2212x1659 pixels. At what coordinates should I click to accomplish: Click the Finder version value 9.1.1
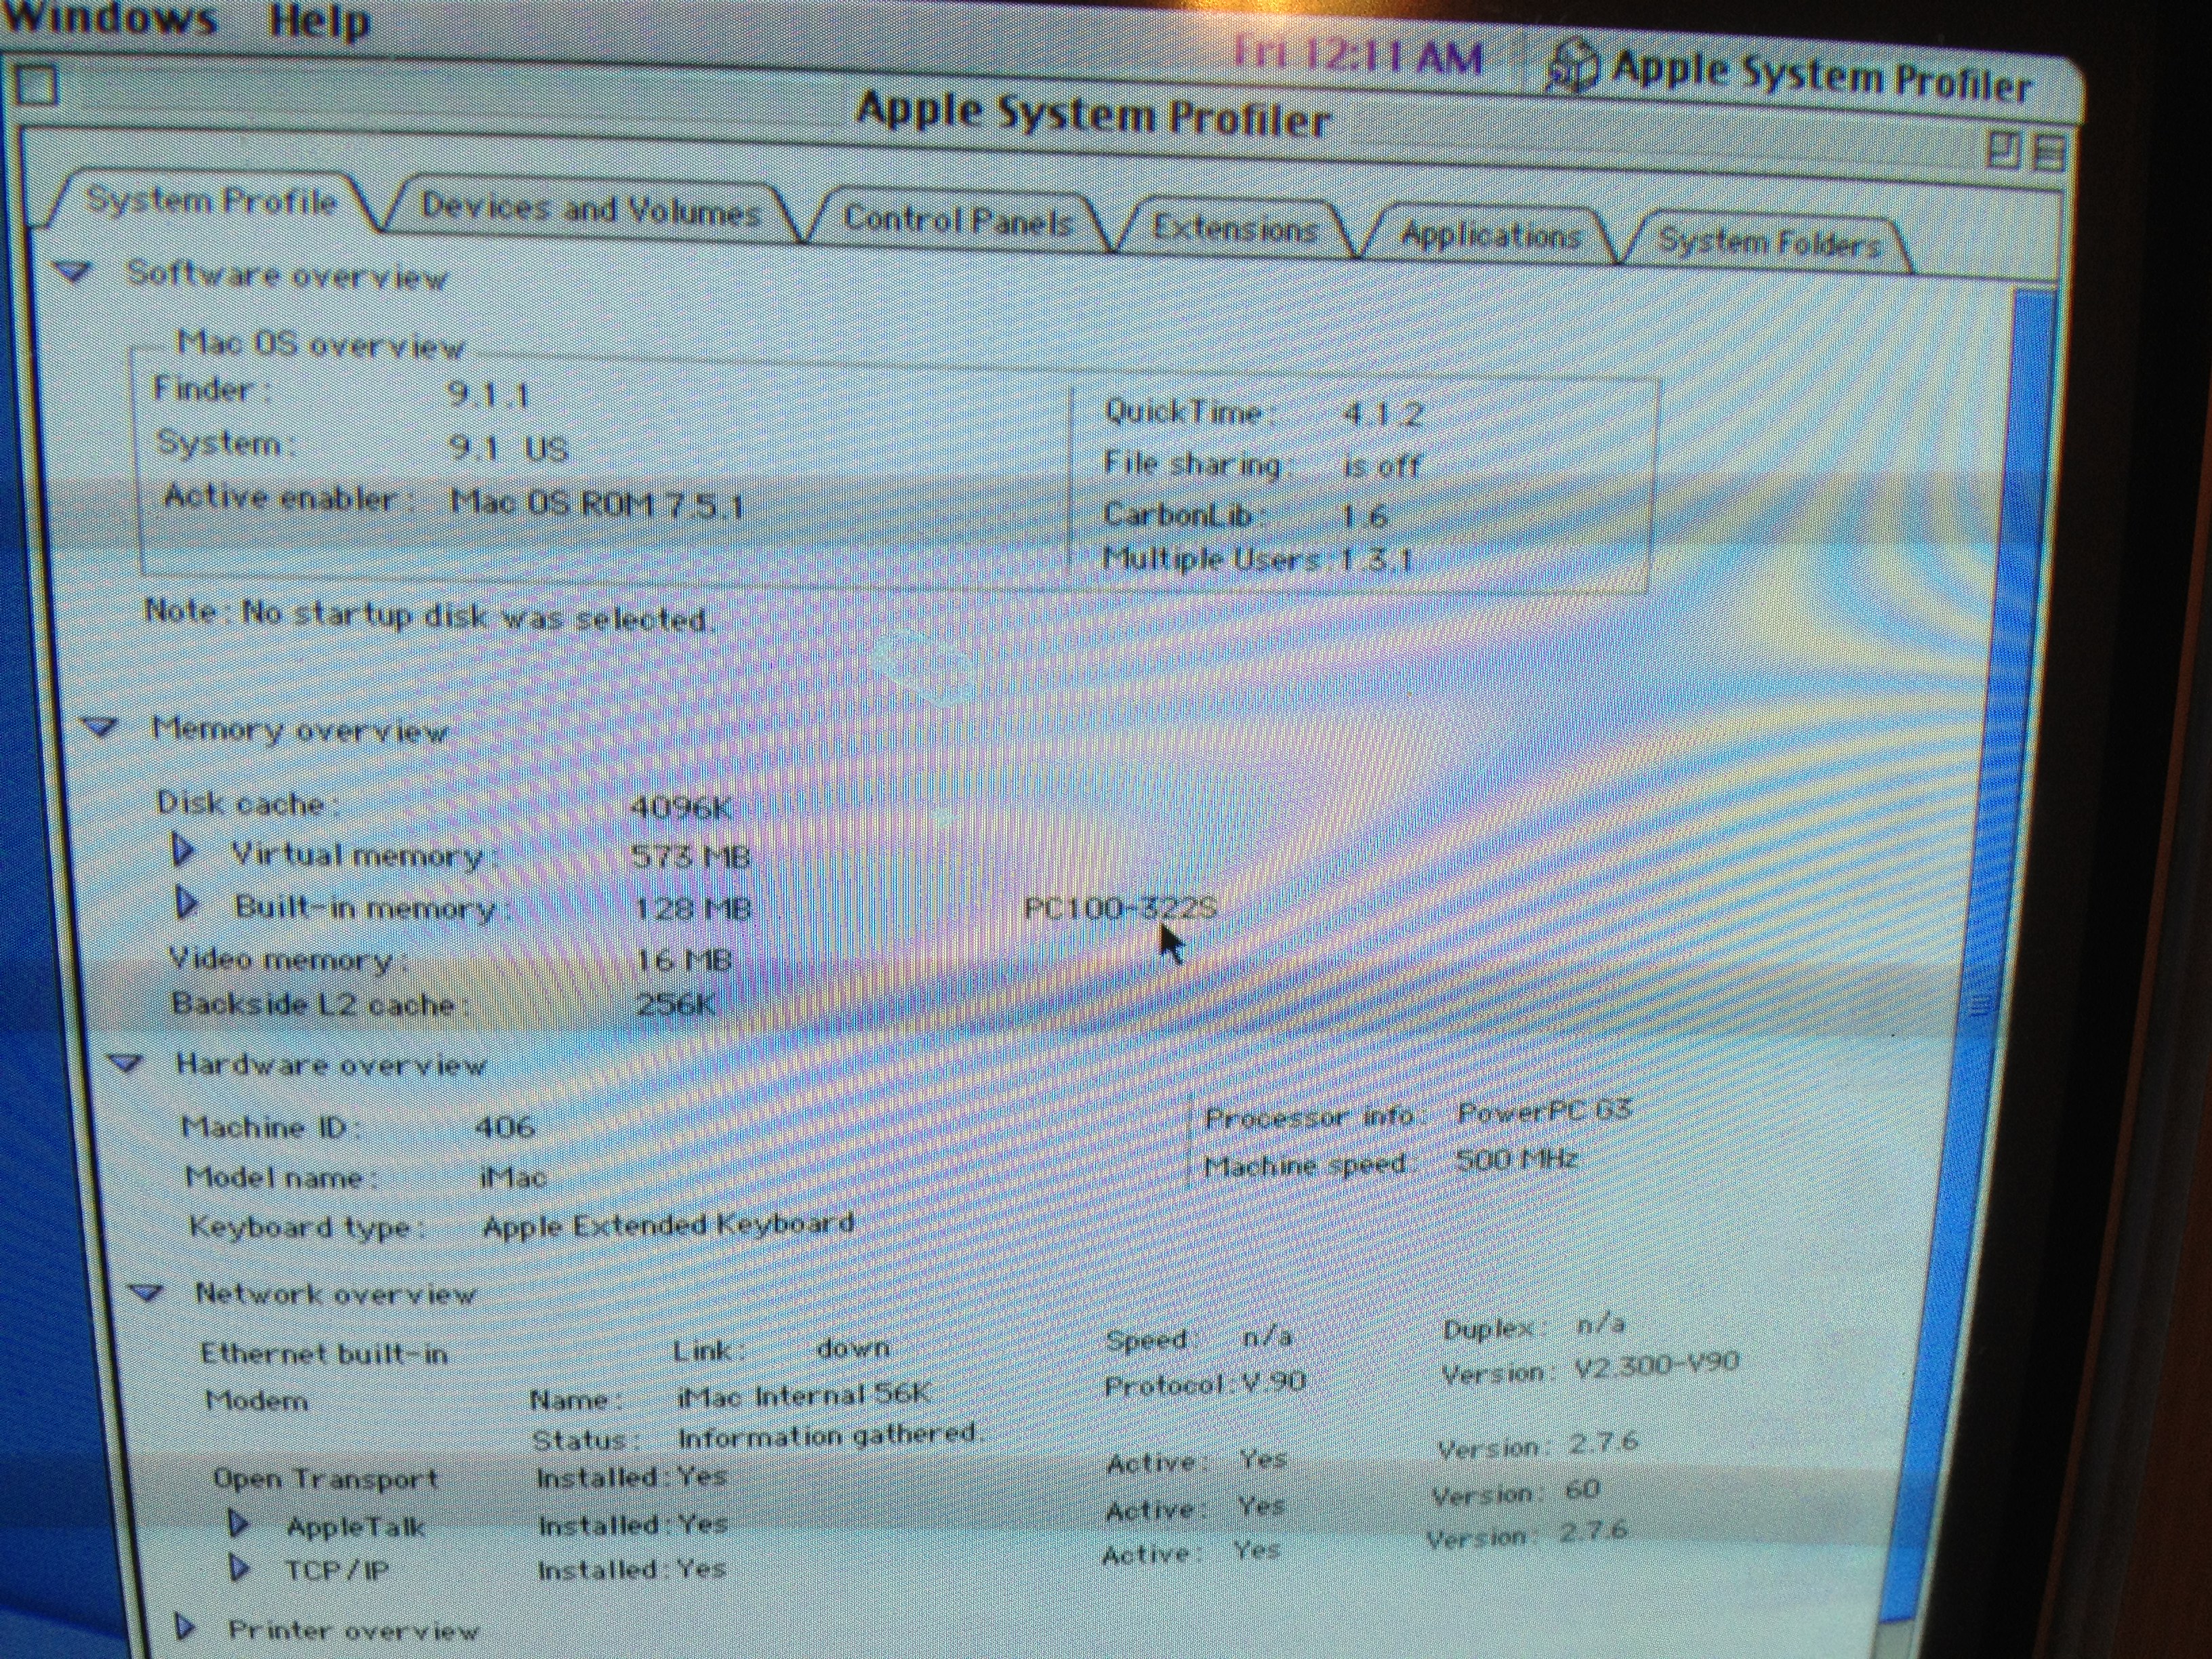coord(488,394)
